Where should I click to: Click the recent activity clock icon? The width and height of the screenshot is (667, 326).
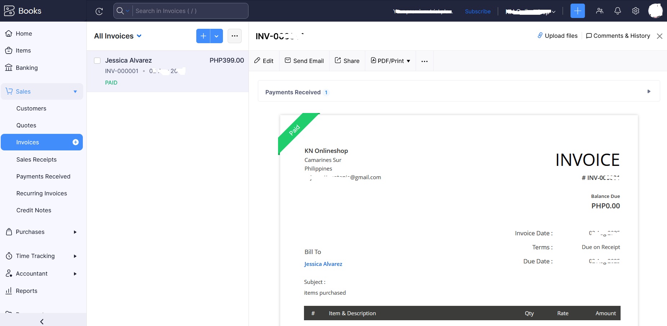click(x=99, y=11)
